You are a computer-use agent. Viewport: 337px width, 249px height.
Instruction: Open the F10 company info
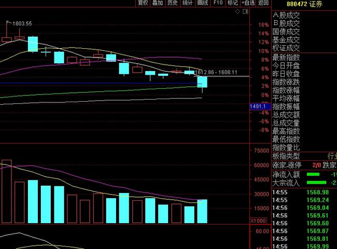coord(218,3)
